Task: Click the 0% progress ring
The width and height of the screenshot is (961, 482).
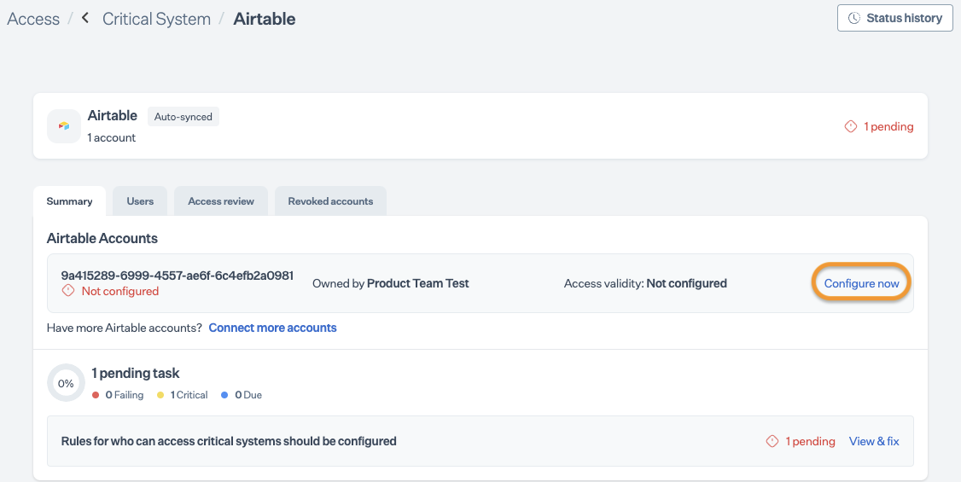Action: (66, 383)
